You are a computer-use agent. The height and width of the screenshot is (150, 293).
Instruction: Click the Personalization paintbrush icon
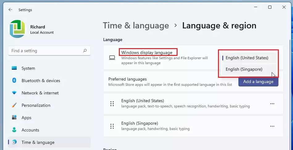pos(14,105)
